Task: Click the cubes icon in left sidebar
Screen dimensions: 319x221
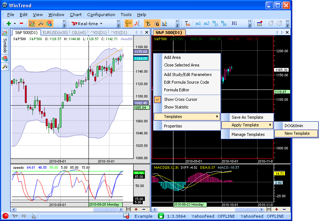Action: click(x=5, y=59)
